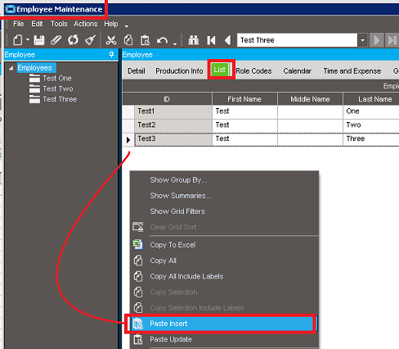The height and width of the screenshot is (349, 399).
Task: Open the Test Three employee dropdown
Action: [x=362, y=40]
